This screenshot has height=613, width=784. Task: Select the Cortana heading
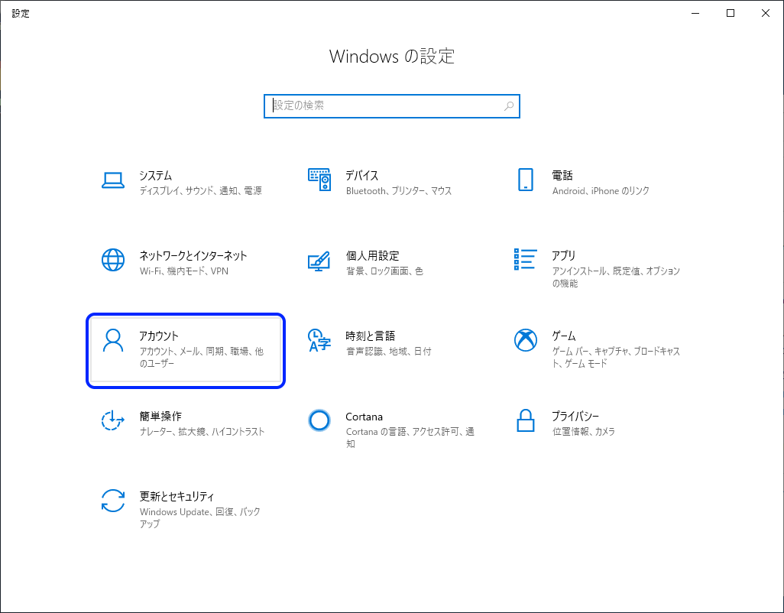(364, 417)
